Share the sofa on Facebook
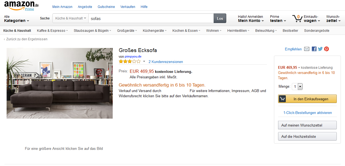Image resolution: width=345 pixels, height=166 pixels. click(314, 49)
